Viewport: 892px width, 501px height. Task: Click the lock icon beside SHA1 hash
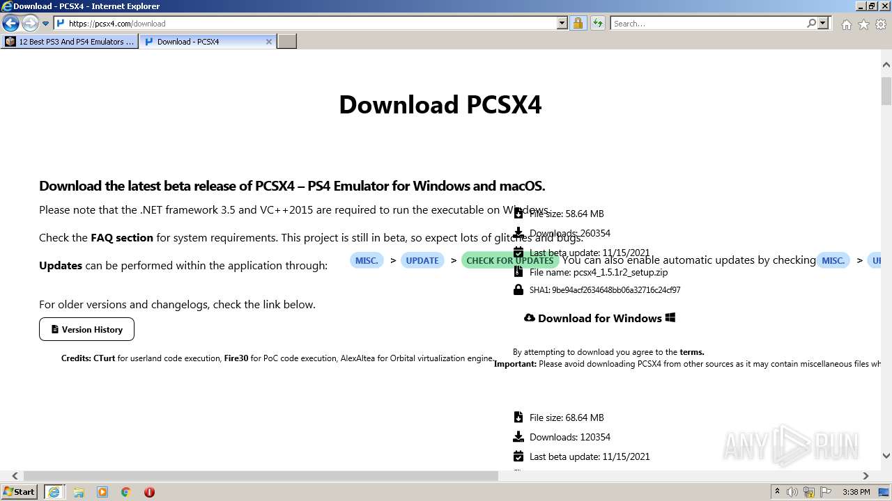518,289
